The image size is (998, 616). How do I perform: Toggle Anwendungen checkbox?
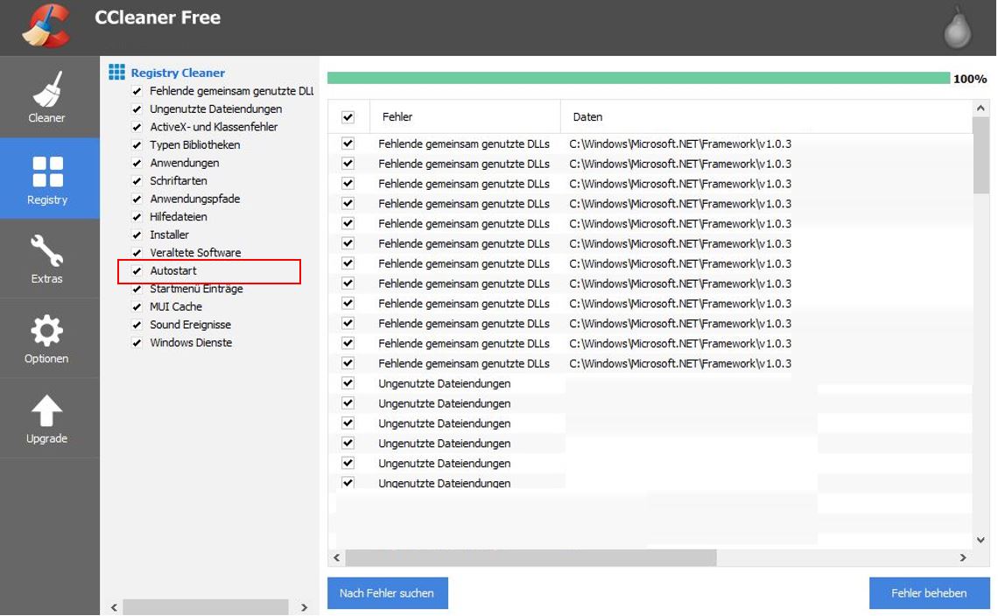[x=137, y=163]
